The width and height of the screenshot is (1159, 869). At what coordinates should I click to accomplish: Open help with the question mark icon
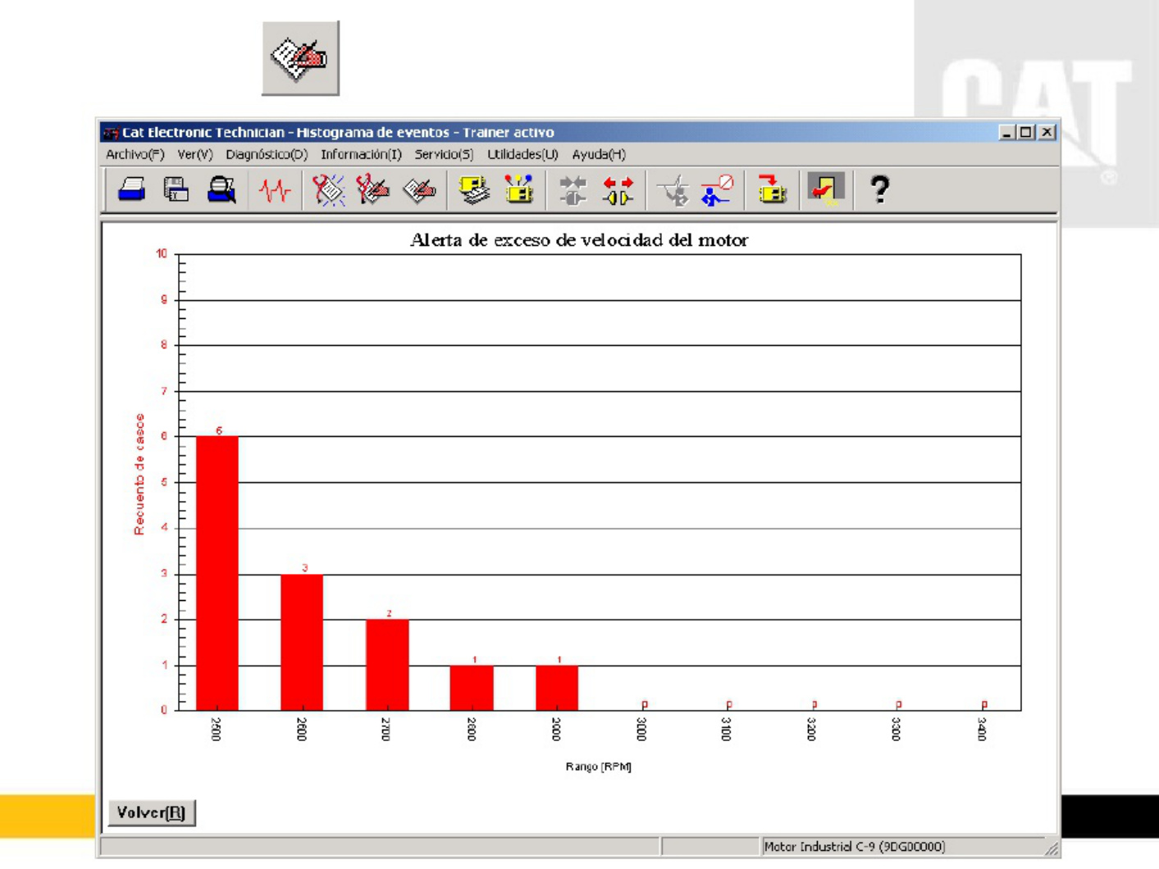tap(879, 190)
